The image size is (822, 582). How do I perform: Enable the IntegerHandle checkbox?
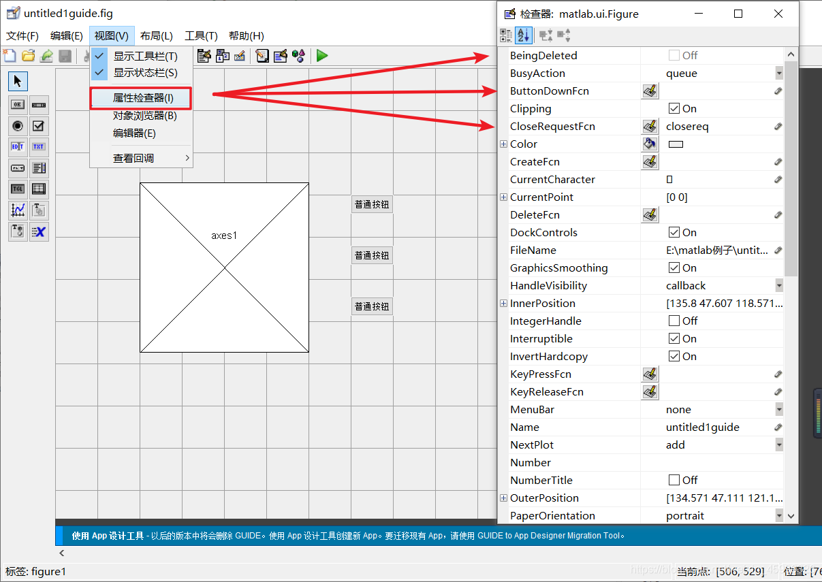click(674, 321)
